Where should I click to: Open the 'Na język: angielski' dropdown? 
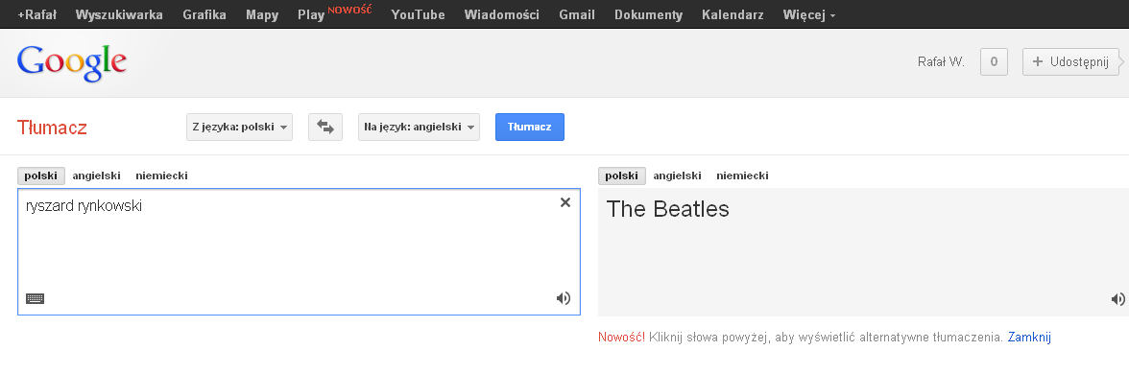419,128
